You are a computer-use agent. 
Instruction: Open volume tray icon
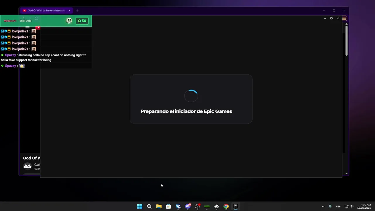(351, 206)
